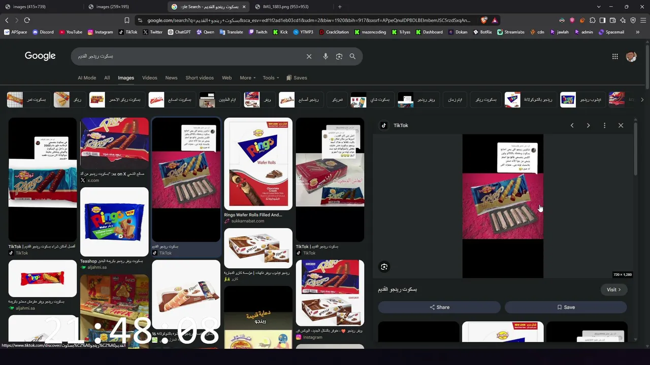Image resolution: width=650 pixels, height=365 pixels.
Task: Open the Translate bookmark
Action: point(231,32)
